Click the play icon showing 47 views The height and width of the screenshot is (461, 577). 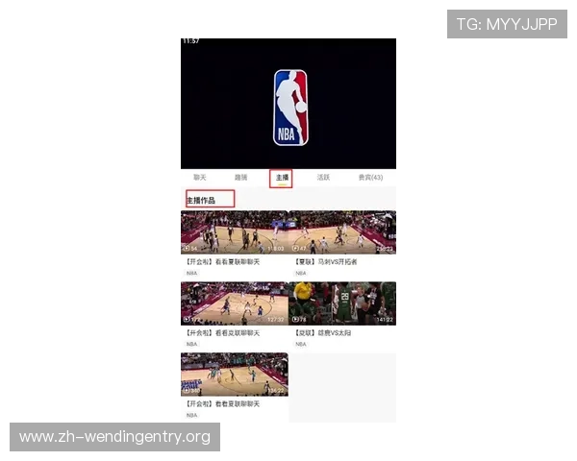[x=295, y=249]
